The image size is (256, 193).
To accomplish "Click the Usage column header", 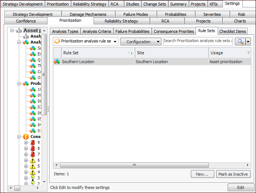I will [230, 53].
